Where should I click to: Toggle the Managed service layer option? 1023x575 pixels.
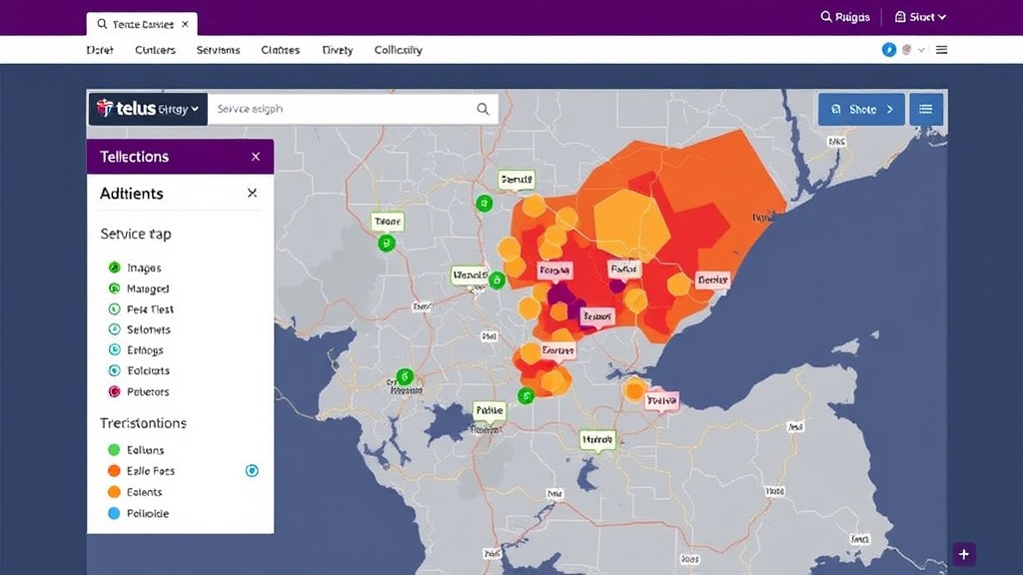[114, 288]
